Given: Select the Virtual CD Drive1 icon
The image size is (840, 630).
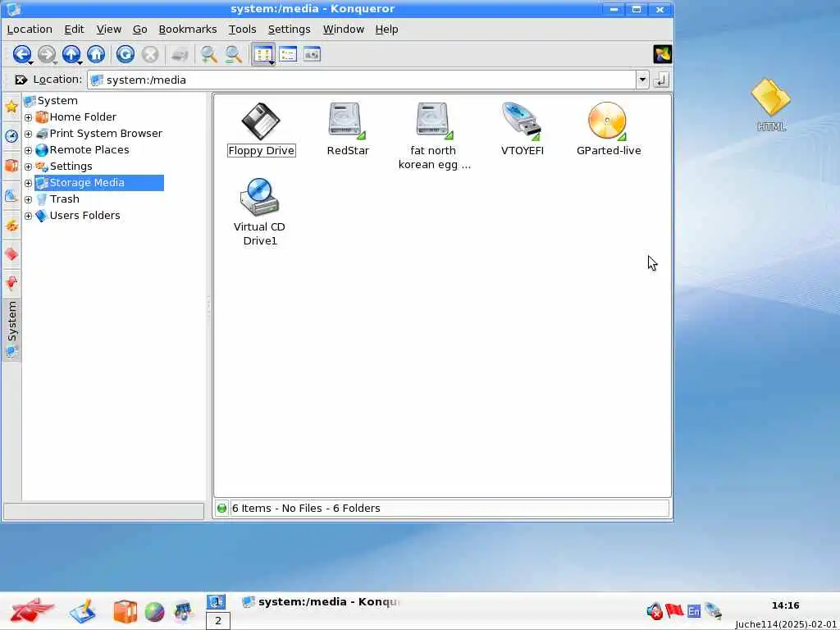Looking at the screenshot, I should point(260,212).
